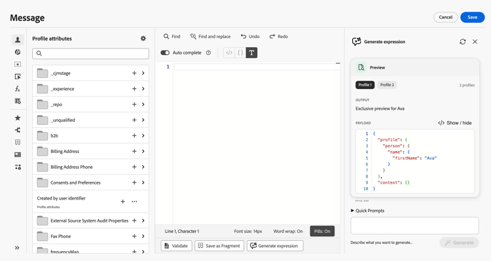
Task: Close the Generate expression panel
Action: [x=475, y=42]
